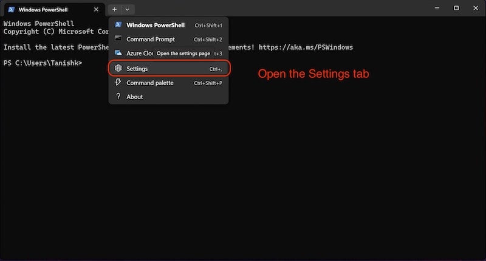Close the Windows PowerShell tab
This screenshot has height=261, width=486.
[x=96, y=10]
